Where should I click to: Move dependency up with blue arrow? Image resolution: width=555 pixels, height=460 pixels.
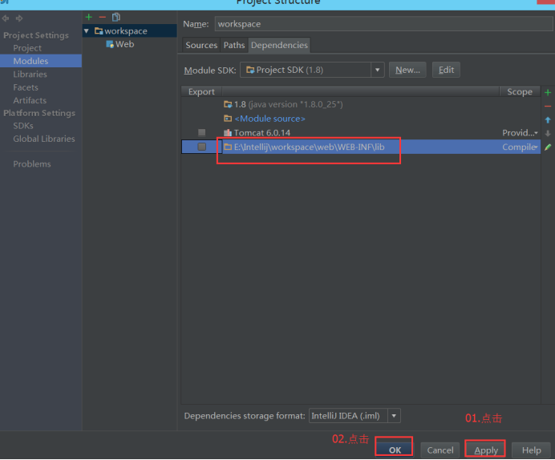[548, 120]
